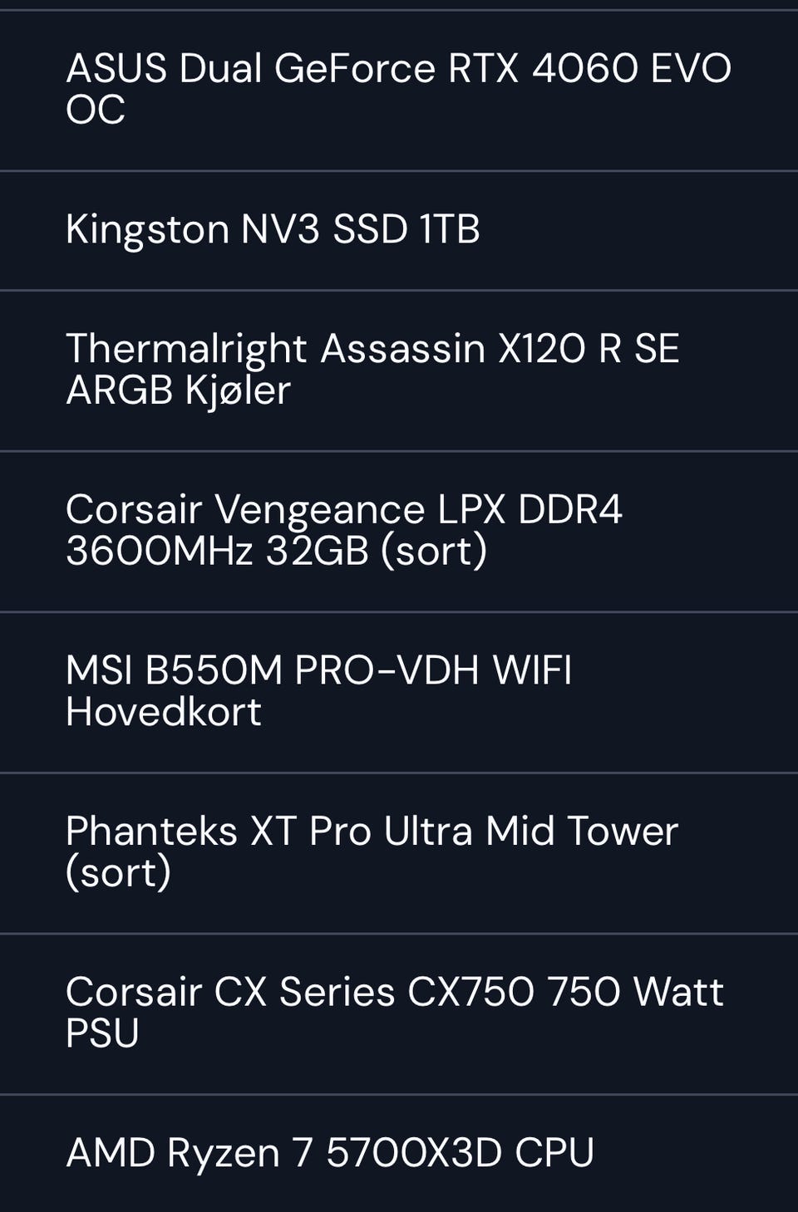Click the 'RTX 4060' text

[x=544, y=69]
